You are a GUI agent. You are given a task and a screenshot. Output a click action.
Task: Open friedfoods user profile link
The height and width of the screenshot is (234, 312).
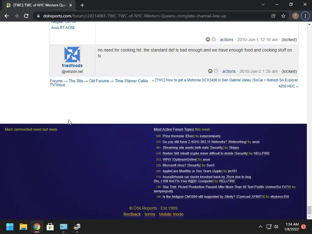(x=72, y=66)
